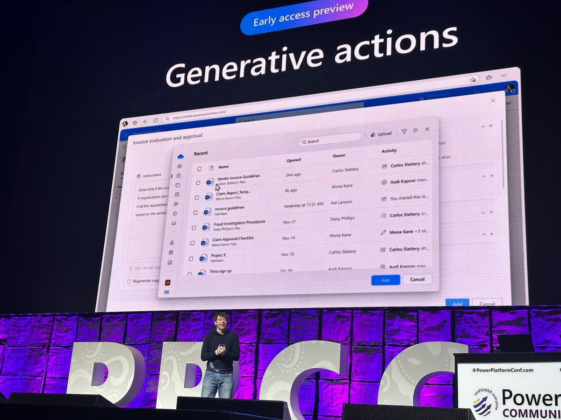The width and height of the screenshot is (561, 420).
Task: Check the Claim Approval Checklist checkbox
Action: coord(192,243)
